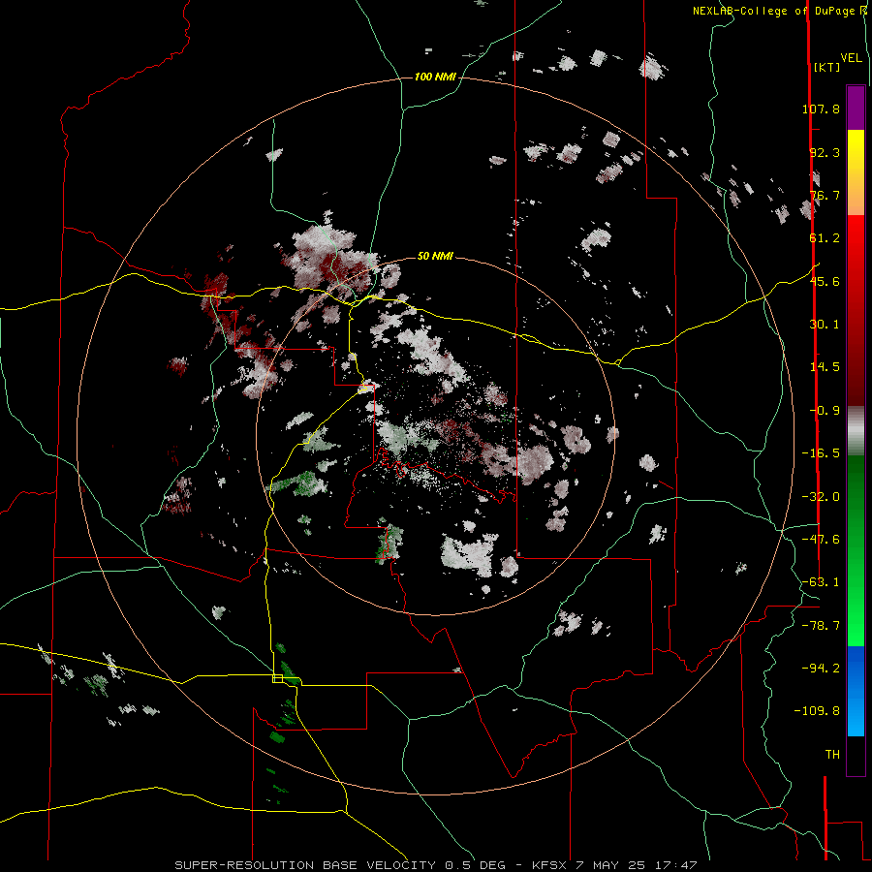Click the 92.3 velocity scale value
Viewport: 872px width, 872px height.
825,152
